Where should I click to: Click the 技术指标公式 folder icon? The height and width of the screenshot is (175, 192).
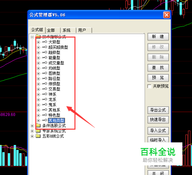[38, 36]
